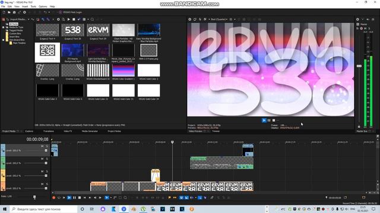Image resolution: width=380 pixels, height=213 pixels.
Task: Solo the Master Bus
Action: (x=369, y=28)
